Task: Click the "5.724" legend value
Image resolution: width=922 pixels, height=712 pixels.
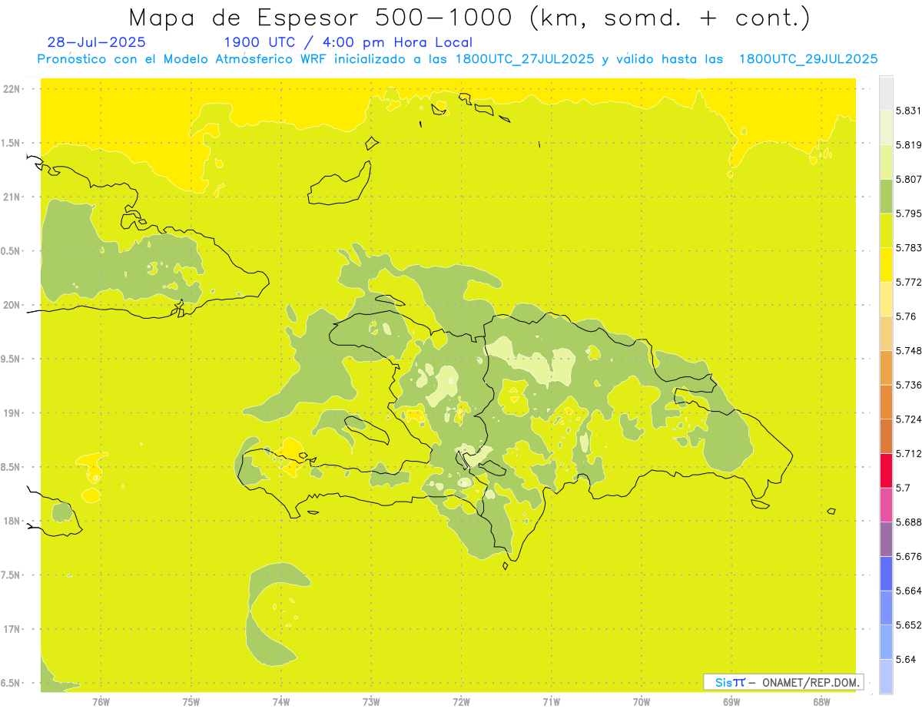Action: pos(908,419)
